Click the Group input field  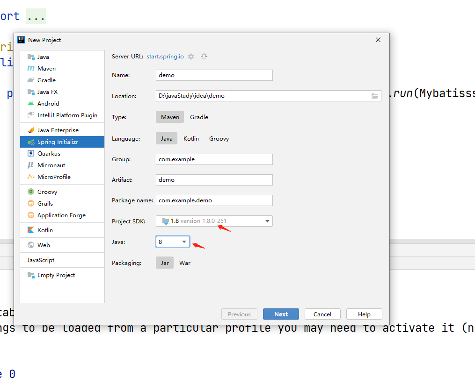[x=214, y=159]
